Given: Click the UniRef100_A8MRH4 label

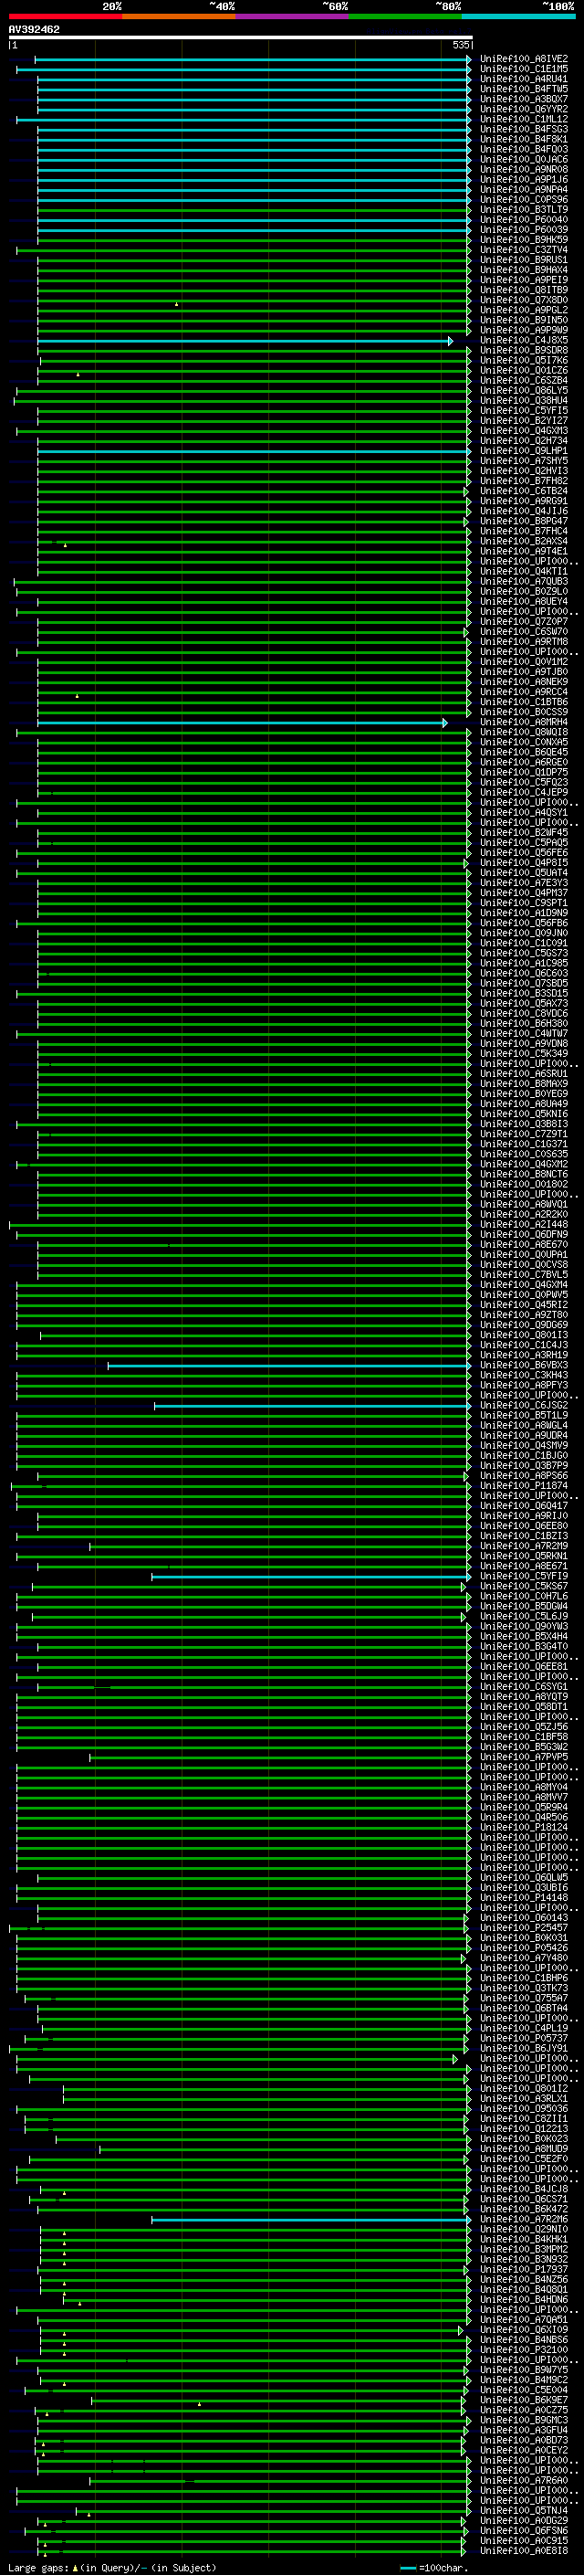Looking at the screenshot, I should coord(524,722).
